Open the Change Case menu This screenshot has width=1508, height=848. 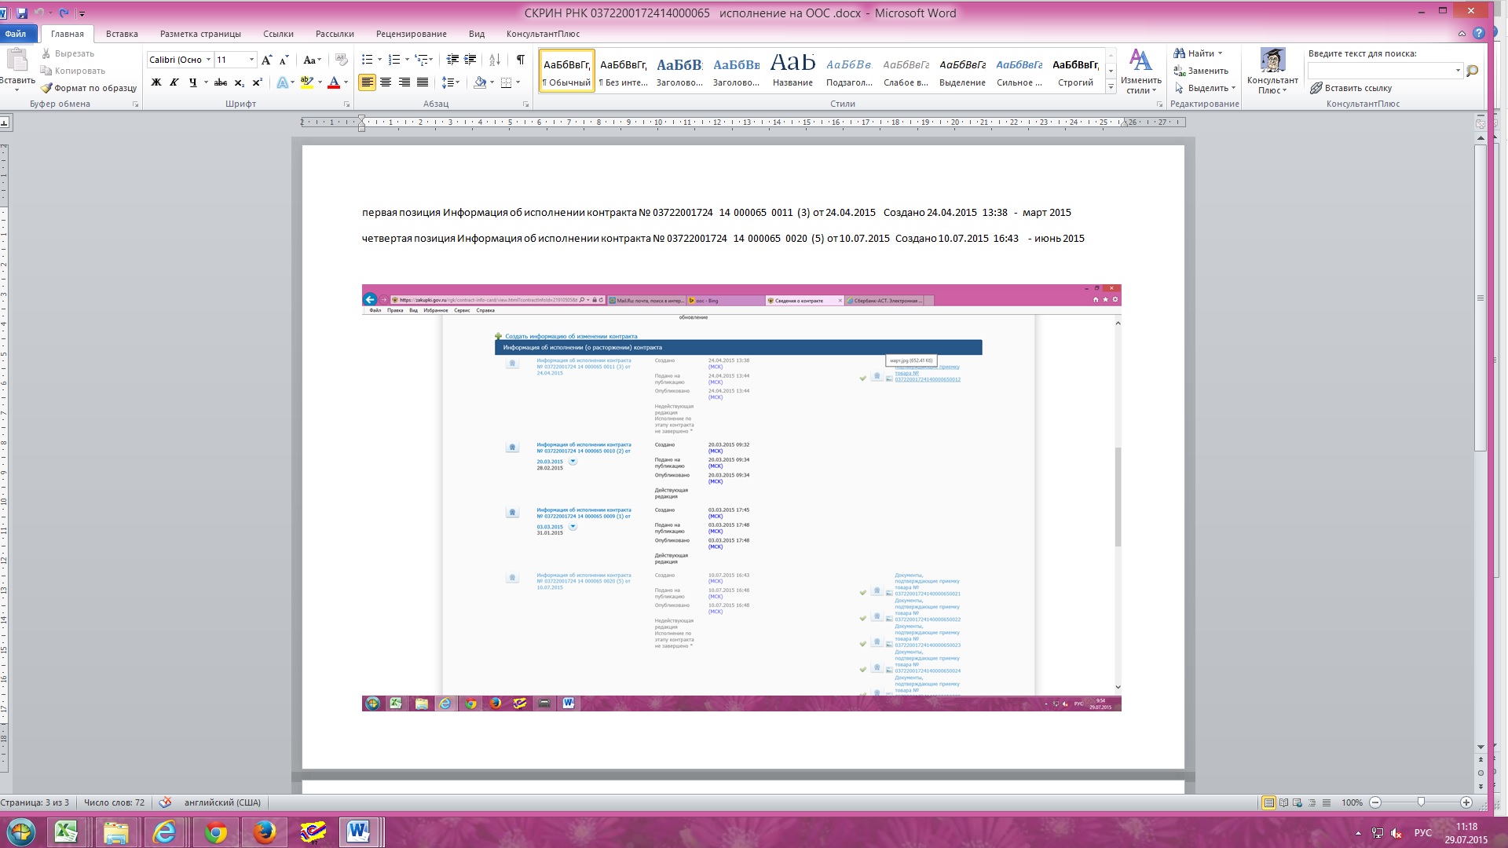click(x=312, y=60)
